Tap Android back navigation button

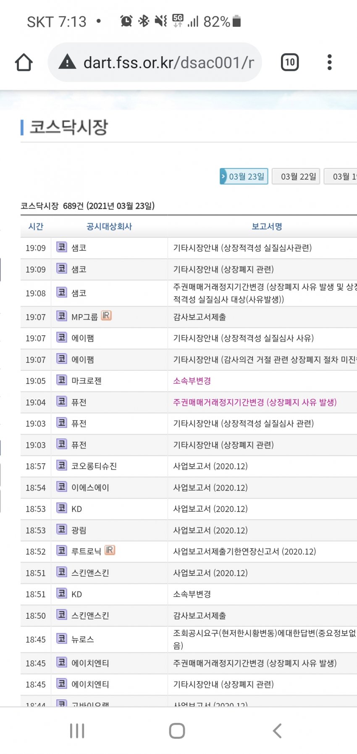click(277, 731)
